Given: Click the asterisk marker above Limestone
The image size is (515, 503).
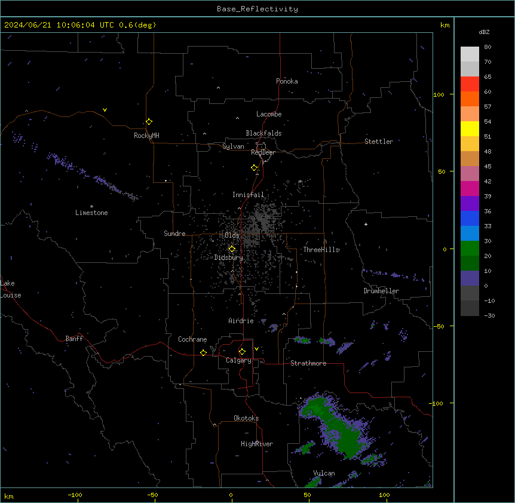Looking at the screenshot, I should coord(91,207).
